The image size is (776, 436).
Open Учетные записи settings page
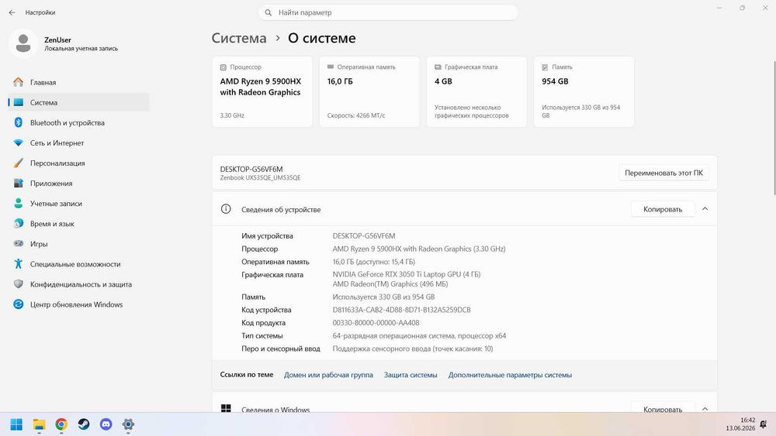tap(78, 204)
